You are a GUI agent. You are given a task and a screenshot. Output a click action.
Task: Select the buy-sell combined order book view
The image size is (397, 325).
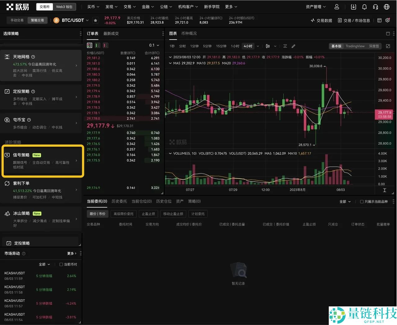coord(89,45)
